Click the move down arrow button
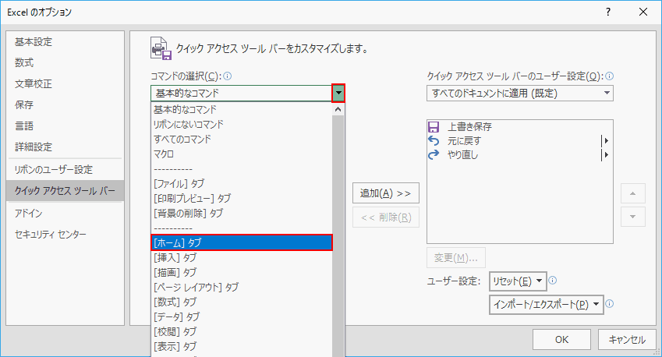The image size is (662, 357). click(633, 217)
